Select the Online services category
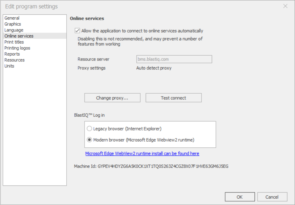 click(x=19, y=36)
